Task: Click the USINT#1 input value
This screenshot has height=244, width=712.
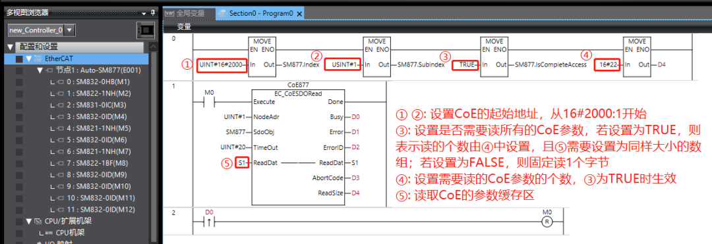Action: [343, 65]
